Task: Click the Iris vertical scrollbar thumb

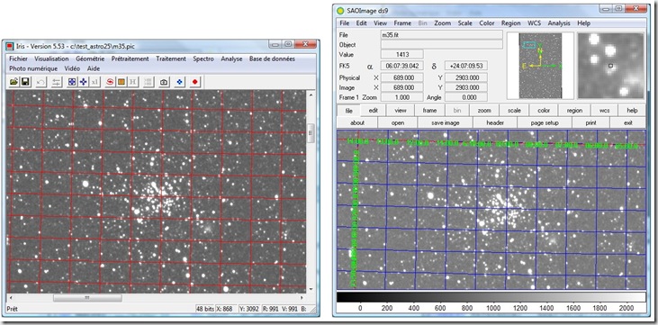Action: [311, 132]
